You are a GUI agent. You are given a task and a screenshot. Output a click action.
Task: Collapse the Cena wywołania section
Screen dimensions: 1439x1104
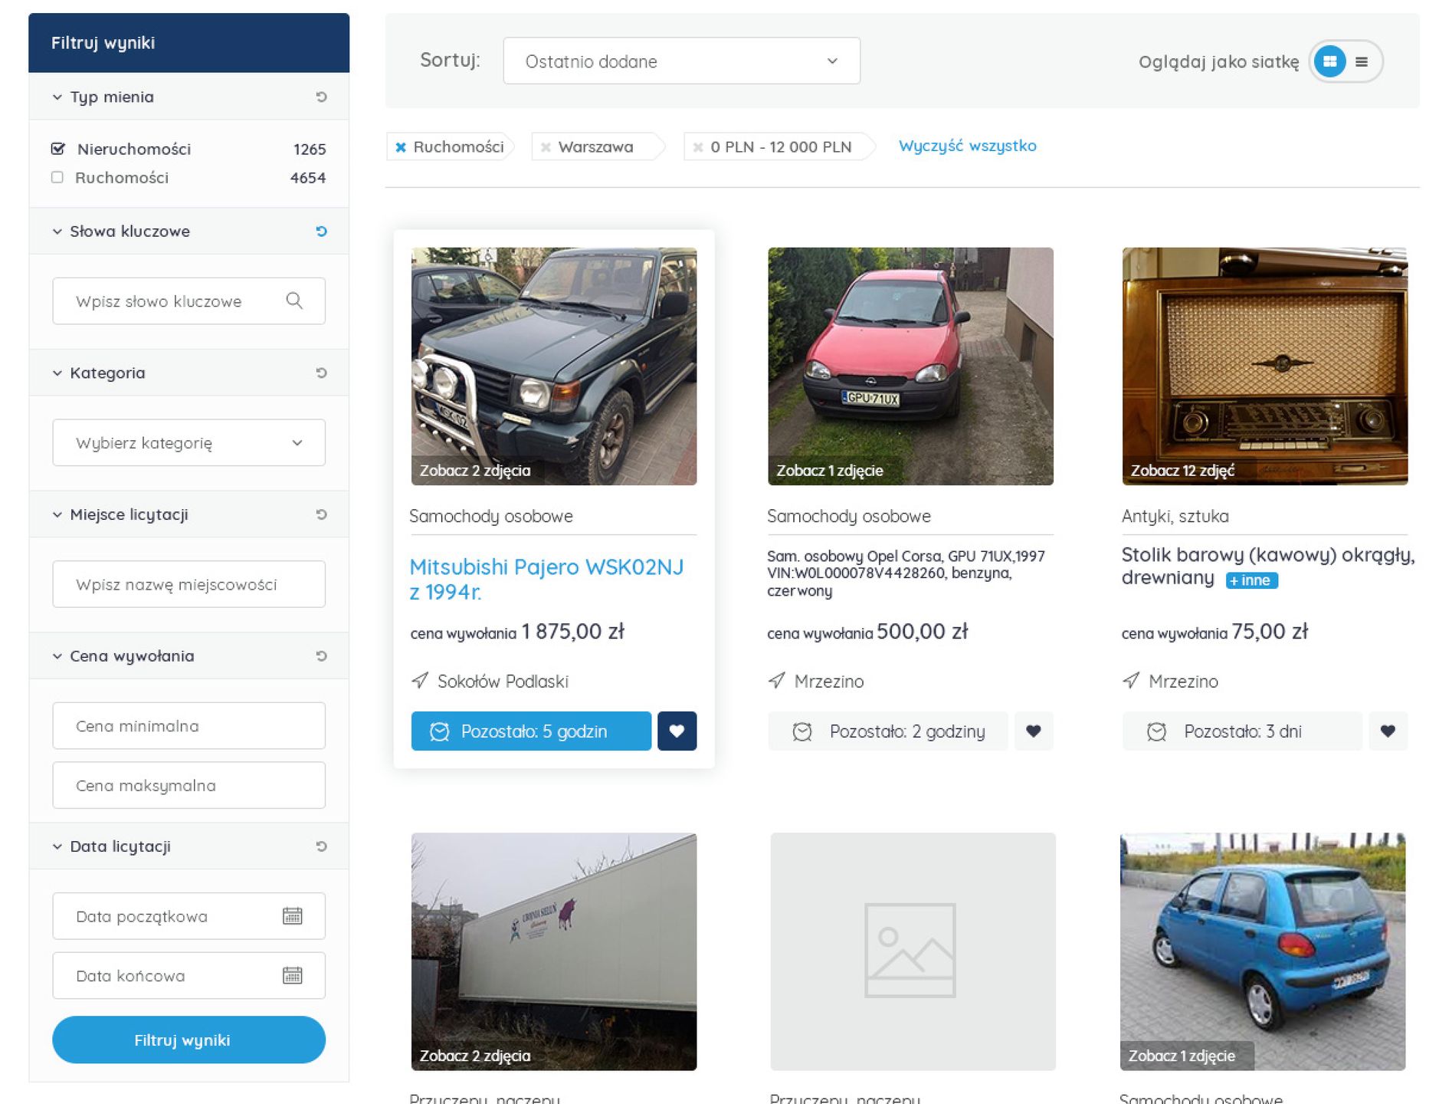click(57, 656)
